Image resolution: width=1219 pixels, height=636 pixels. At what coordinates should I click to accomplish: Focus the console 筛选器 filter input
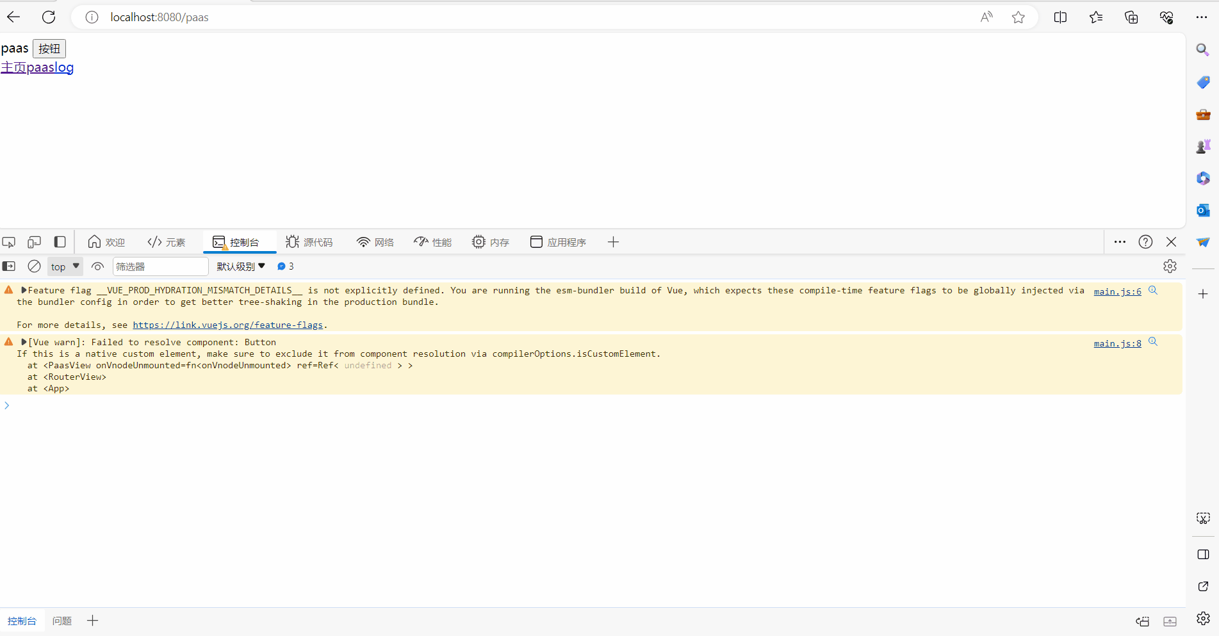[x=160, y=266]
